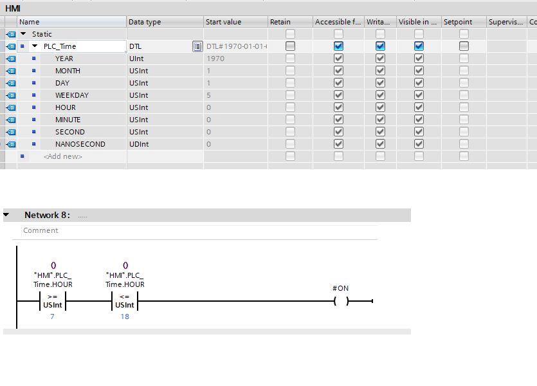This screenshot has width=537, height=386.
Task: Click the tag icon left of the WEEKDAY row
Action: pos(11,95)
